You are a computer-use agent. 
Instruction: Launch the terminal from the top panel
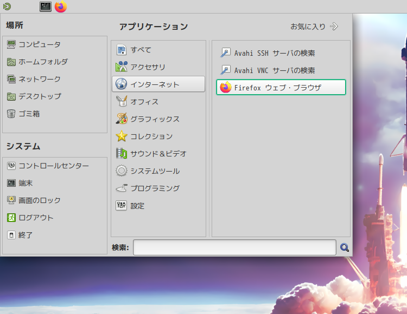click(x=46, y=6)
